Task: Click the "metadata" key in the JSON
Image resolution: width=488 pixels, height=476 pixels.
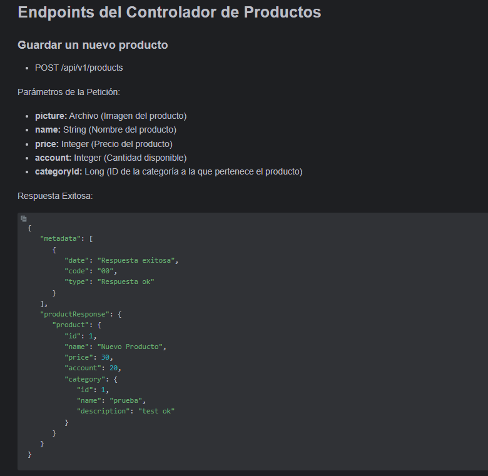Action: click(61, 238)
